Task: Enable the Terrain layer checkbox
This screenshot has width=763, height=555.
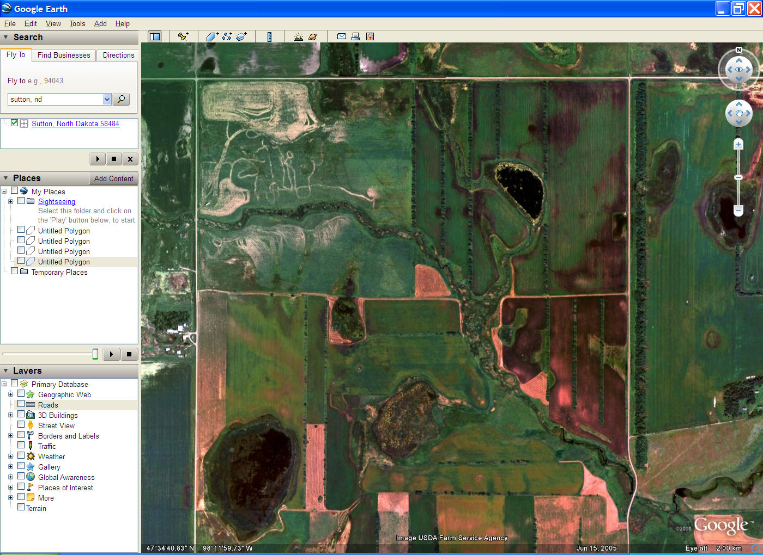Action: tap(21, 507)
